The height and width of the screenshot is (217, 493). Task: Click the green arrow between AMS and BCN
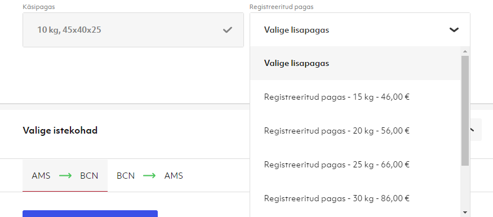pos(65,175)
